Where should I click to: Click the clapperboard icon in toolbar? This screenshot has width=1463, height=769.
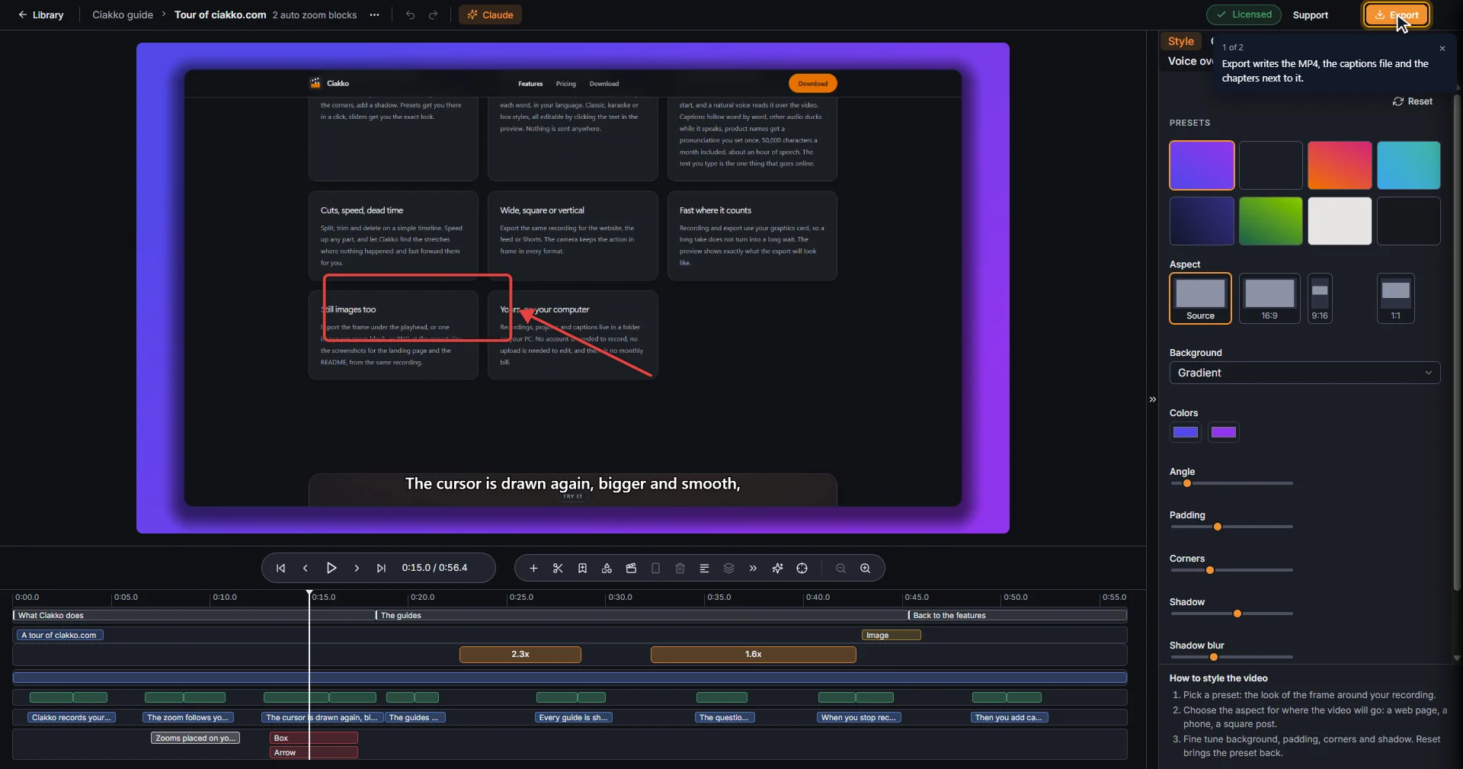631,568
